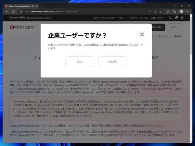This screenshot has height=146, width=195.
Task: Close the Delphi Community Edition tab
Action: pos(37,6)
